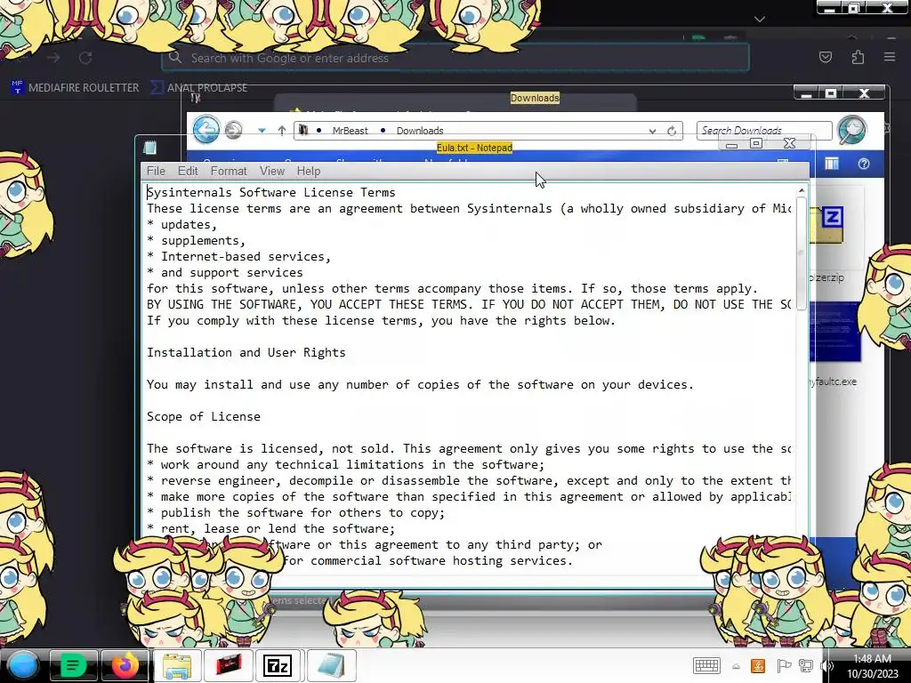Open the network tray icon
The width and height of the screenshot is (911, 683).
click(805, 666)
